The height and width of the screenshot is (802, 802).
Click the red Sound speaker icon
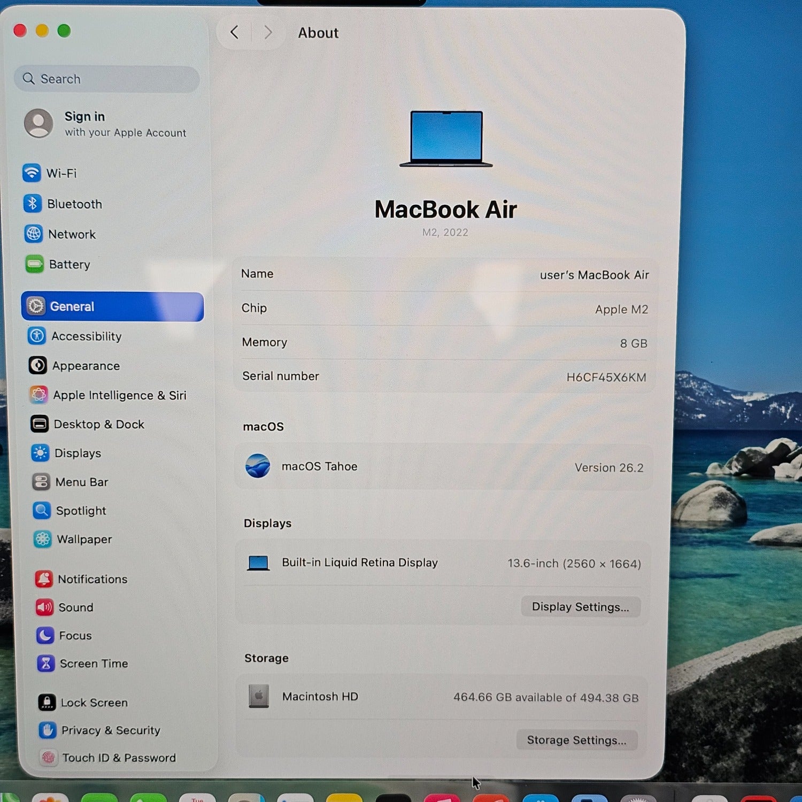44,607
